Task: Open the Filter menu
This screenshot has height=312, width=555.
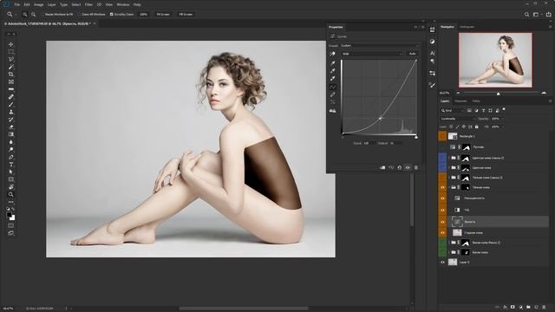Action: point(88,4)
